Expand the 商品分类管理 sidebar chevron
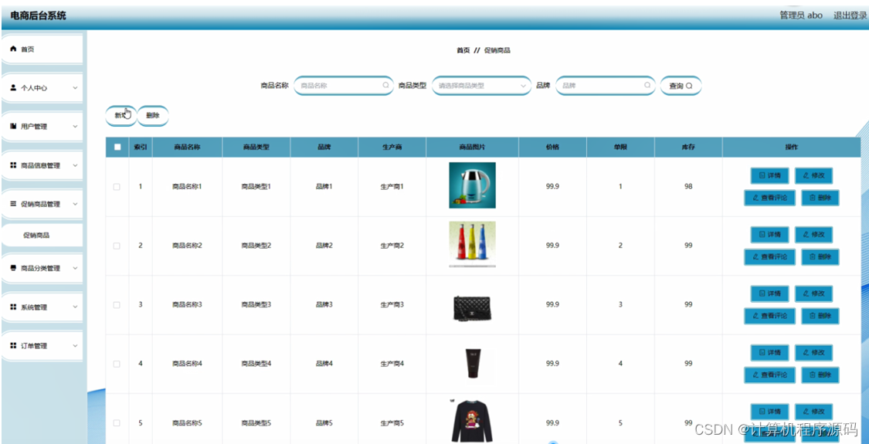 76,268
